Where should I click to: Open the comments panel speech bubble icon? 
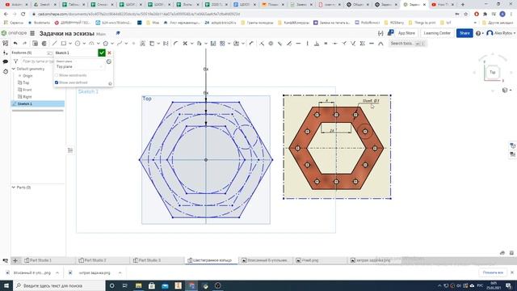pyautogui.click(x=6, y=61)
